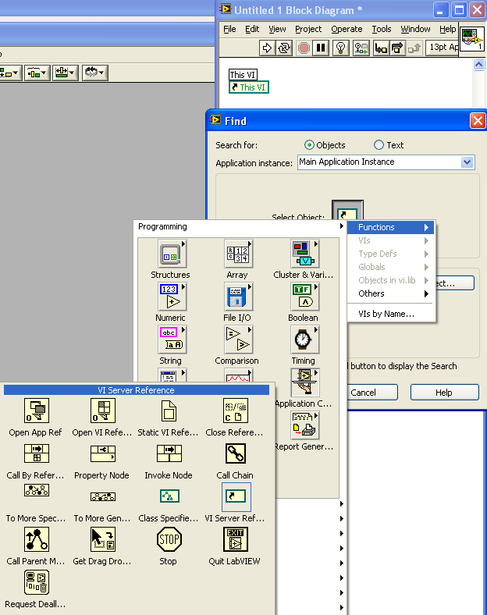Select the Open VI Reference icon
Viewport: 487px width, 615px height.
[x=103, y=411]
